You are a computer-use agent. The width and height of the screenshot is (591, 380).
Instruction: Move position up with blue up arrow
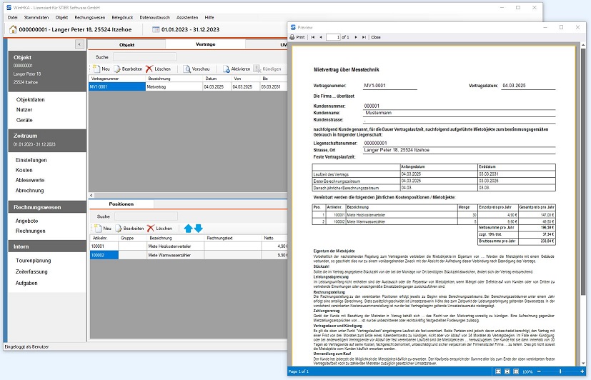(189, 228)
